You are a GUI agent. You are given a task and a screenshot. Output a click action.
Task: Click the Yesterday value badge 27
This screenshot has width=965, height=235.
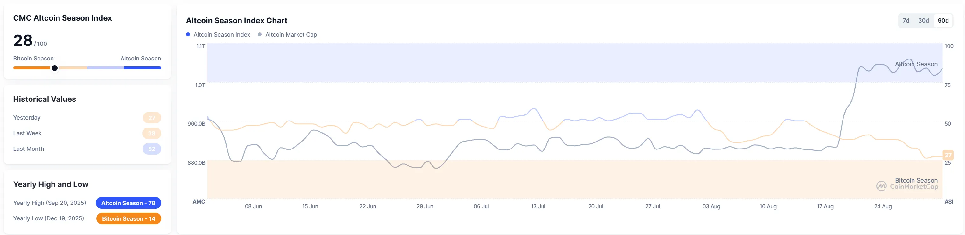point(152,118)
